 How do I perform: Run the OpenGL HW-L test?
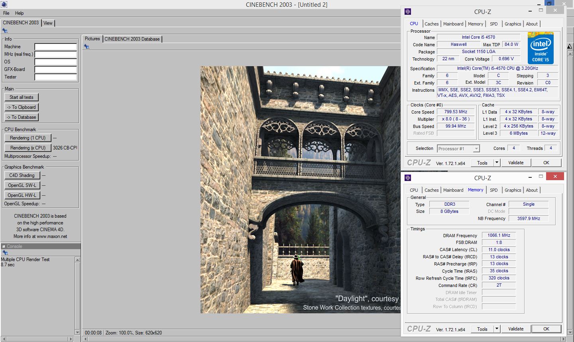(x=22, y=195)
